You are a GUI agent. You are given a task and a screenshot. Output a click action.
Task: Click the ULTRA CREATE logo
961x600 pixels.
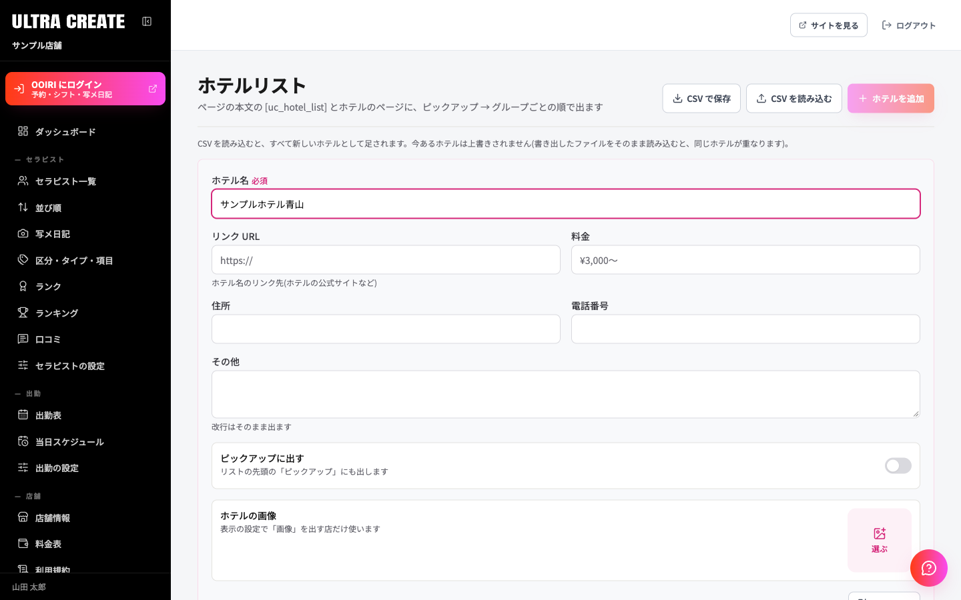(x=68, y=21)
